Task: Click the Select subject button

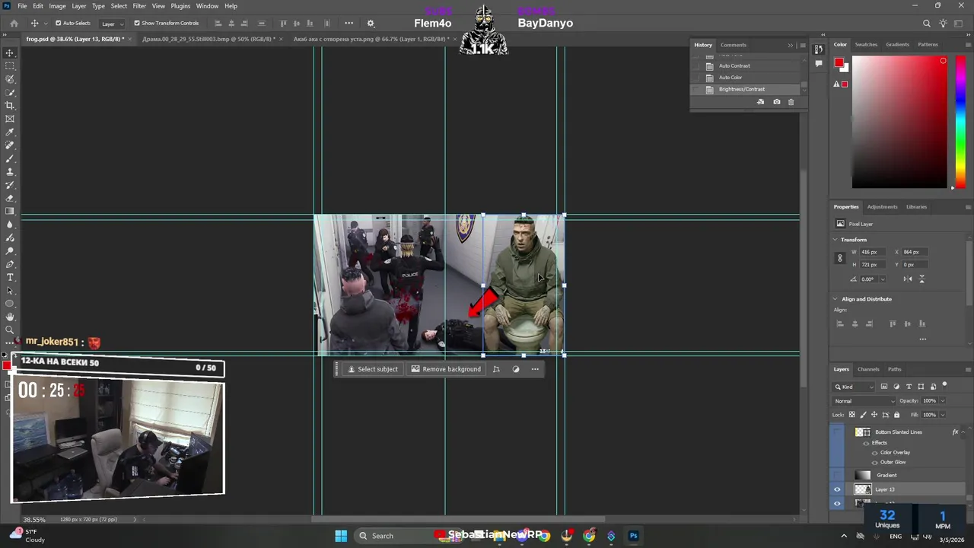Action: point(373,369)
